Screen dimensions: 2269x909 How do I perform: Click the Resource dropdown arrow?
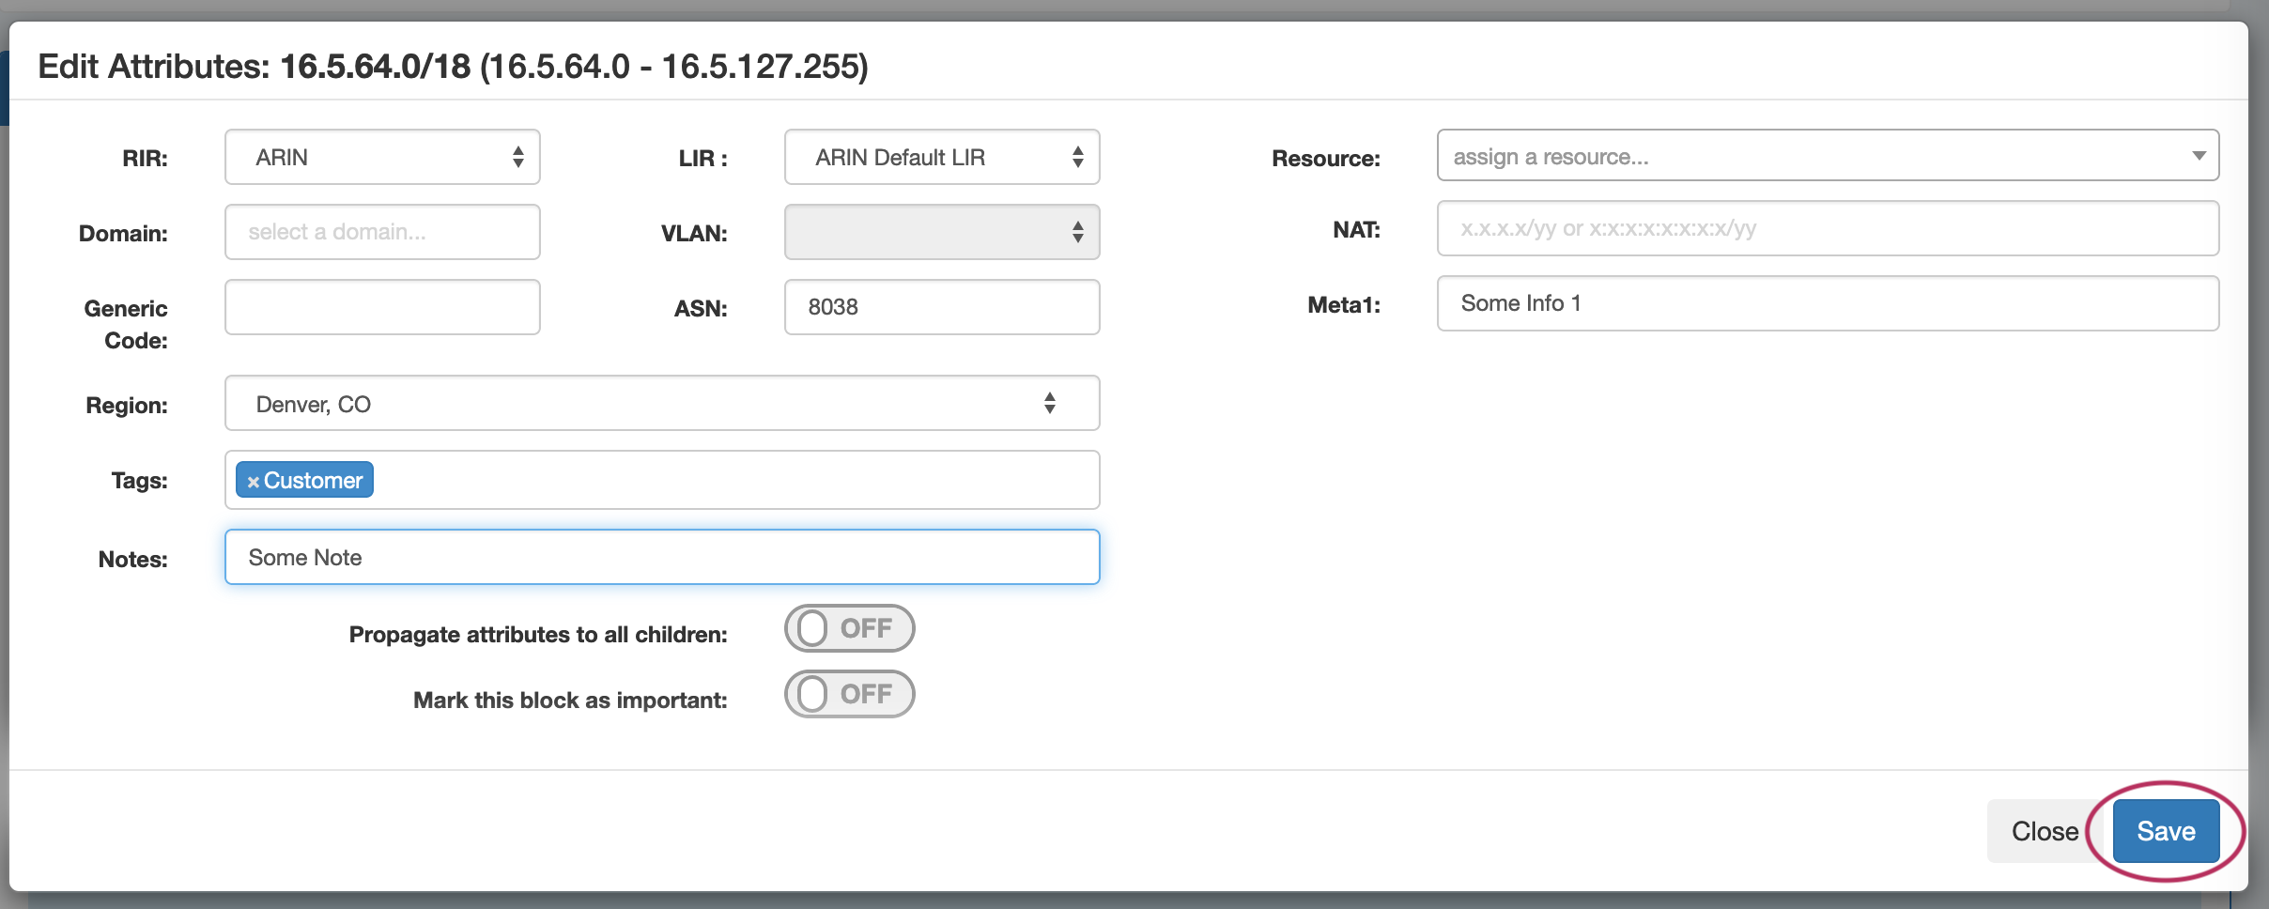[2198, 156]
